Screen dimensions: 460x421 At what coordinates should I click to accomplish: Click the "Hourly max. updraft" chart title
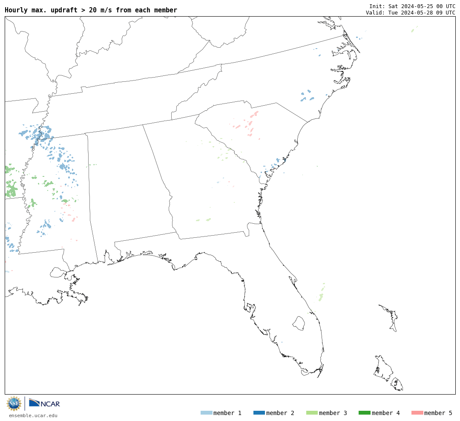91,10
